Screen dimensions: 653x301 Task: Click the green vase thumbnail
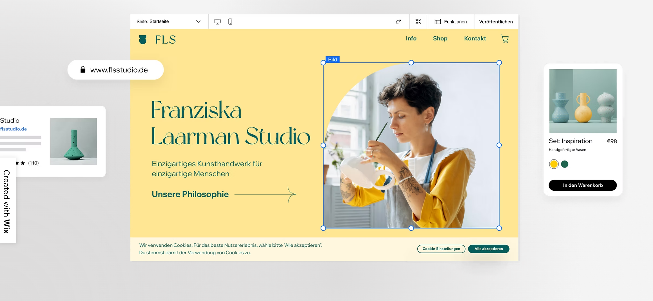(74, 141)
